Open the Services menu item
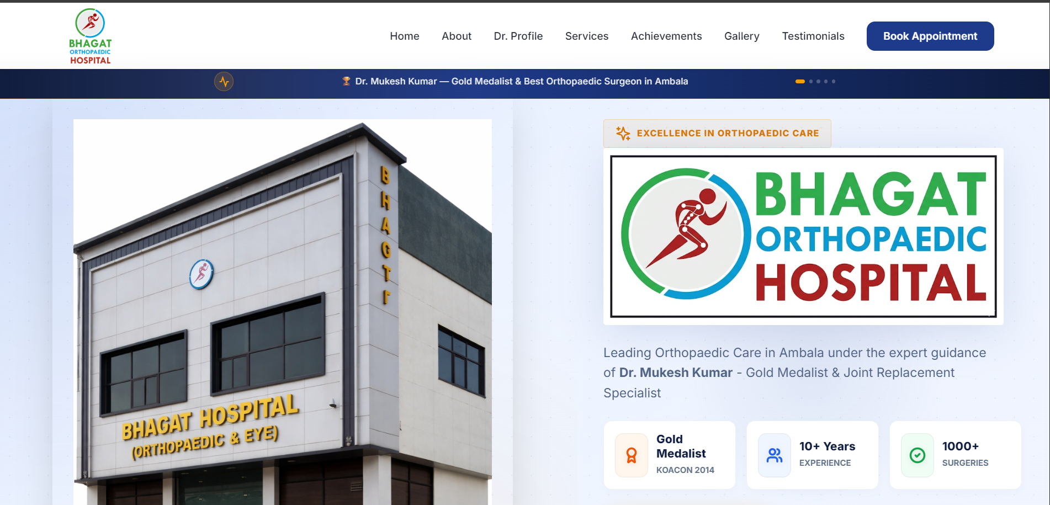 (x=586, y=36)
